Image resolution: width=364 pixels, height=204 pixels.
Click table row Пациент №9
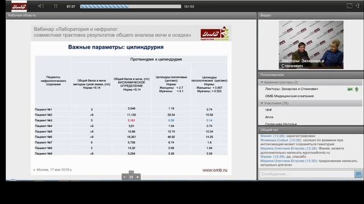tap(131, 154)
